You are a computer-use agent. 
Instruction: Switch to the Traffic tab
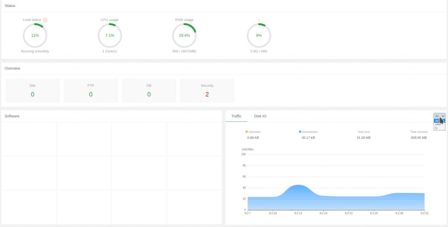236,117
